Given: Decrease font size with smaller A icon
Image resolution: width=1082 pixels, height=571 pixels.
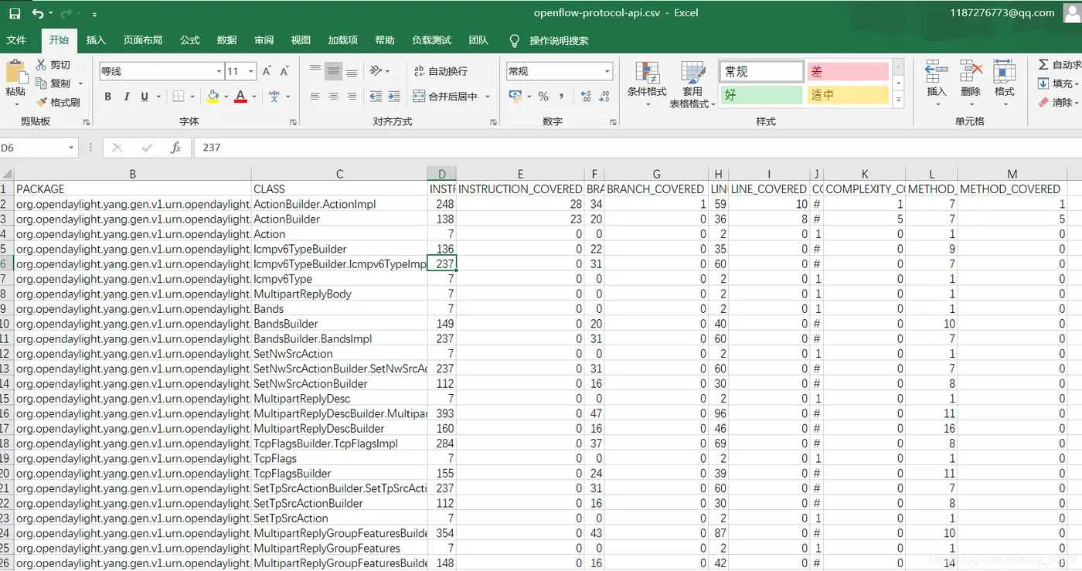Looking at the screenshot, I should click(284, 71).
